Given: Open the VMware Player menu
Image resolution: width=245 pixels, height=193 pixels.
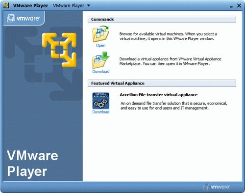Looking at the screenshot, I should [72, 5].
